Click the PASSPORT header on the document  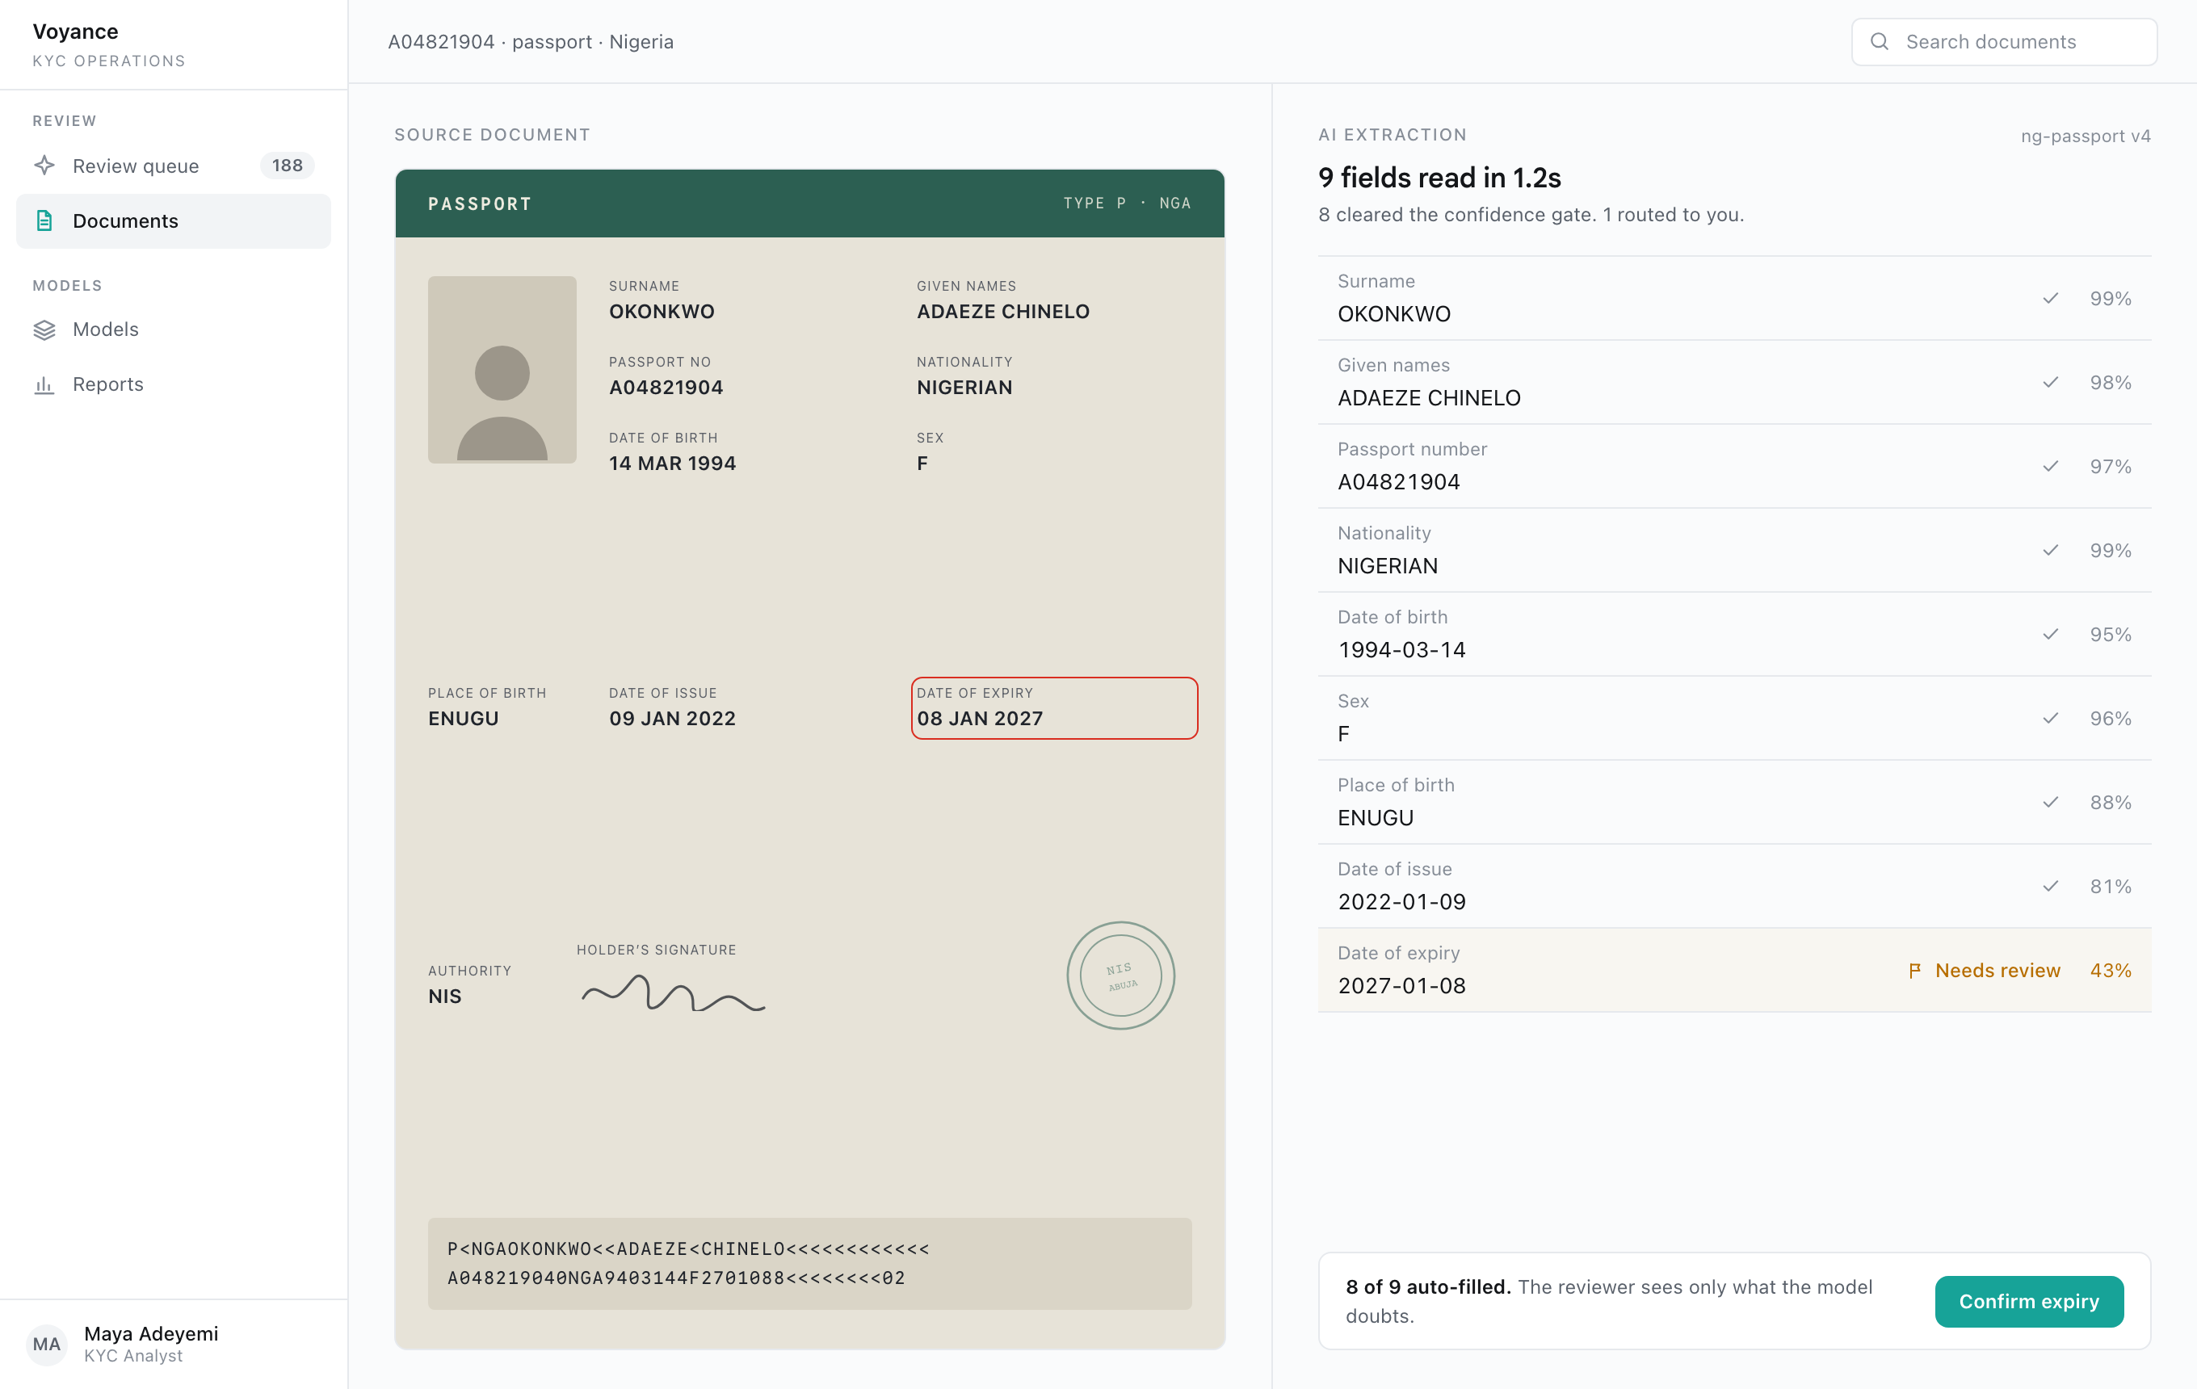(x=480, y=204)
